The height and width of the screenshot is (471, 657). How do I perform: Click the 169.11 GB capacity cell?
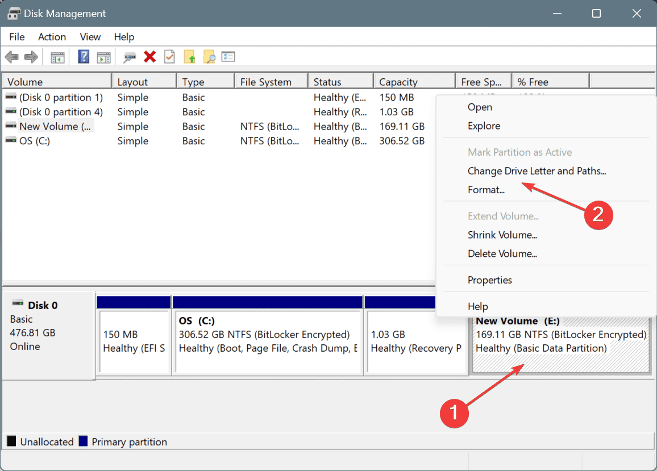[x=402, y=126]
